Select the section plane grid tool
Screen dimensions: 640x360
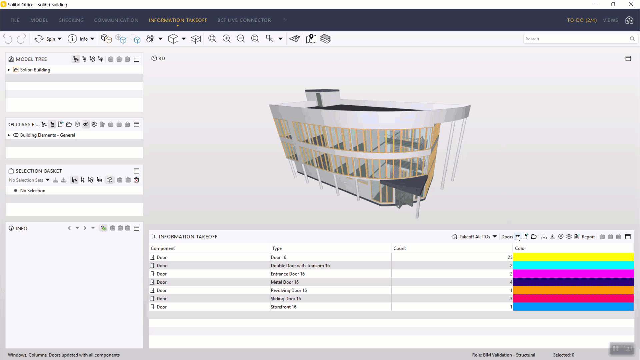click(x=295, y=39)
